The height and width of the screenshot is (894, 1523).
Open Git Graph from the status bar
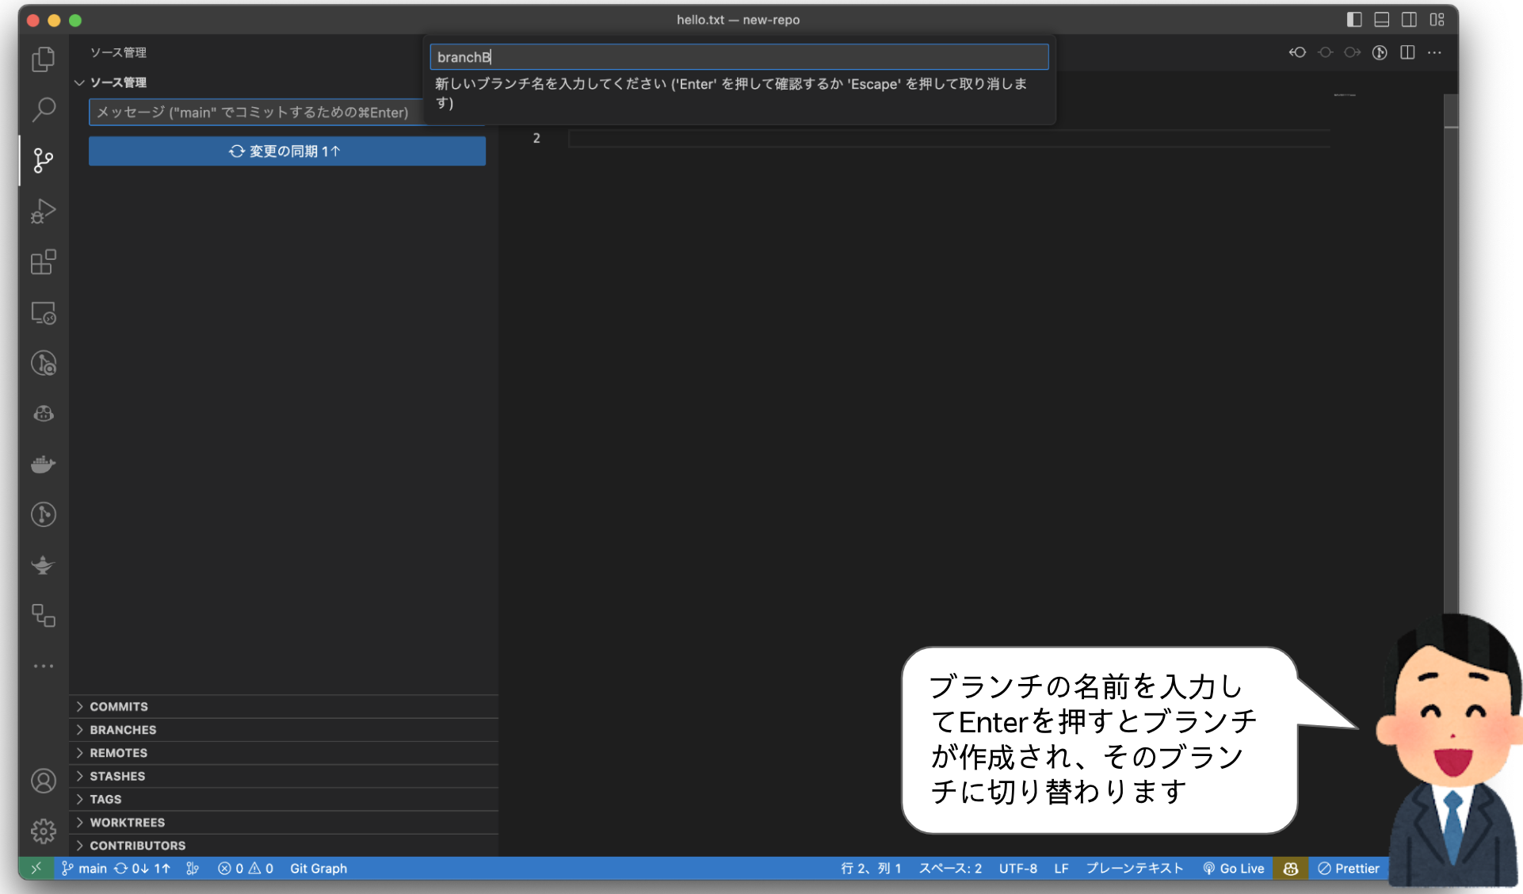pyautogui.click(x=319, y=868)
